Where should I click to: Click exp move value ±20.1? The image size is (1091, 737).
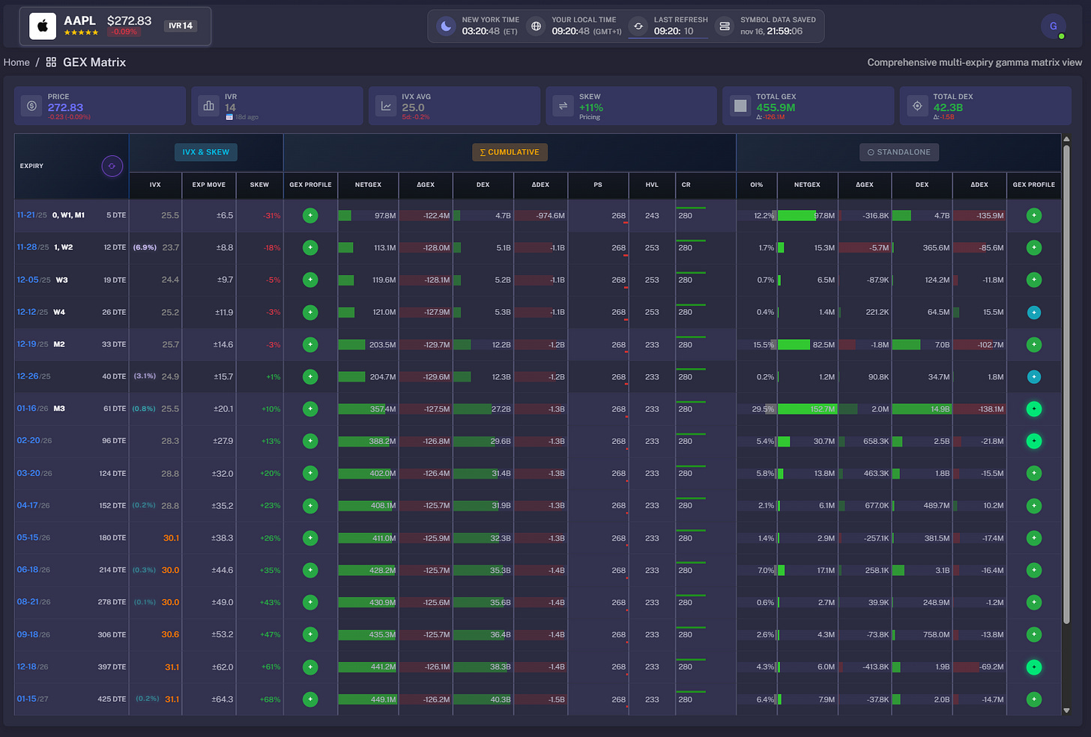[223, 409]
